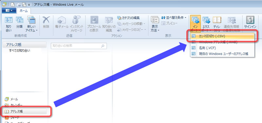Select 名刺 (.VCF) menu item
Viewport: 262px width, 123px height.
point(222,48)
